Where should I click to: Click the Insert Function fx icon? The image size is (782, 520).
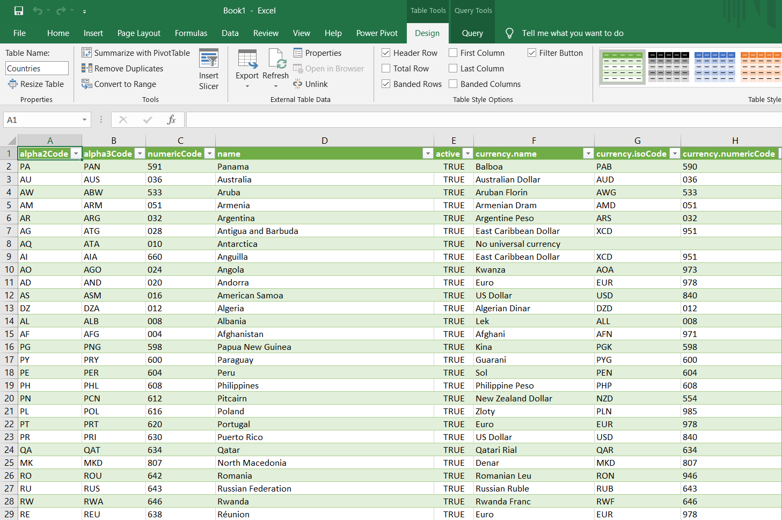pos(171,120)
